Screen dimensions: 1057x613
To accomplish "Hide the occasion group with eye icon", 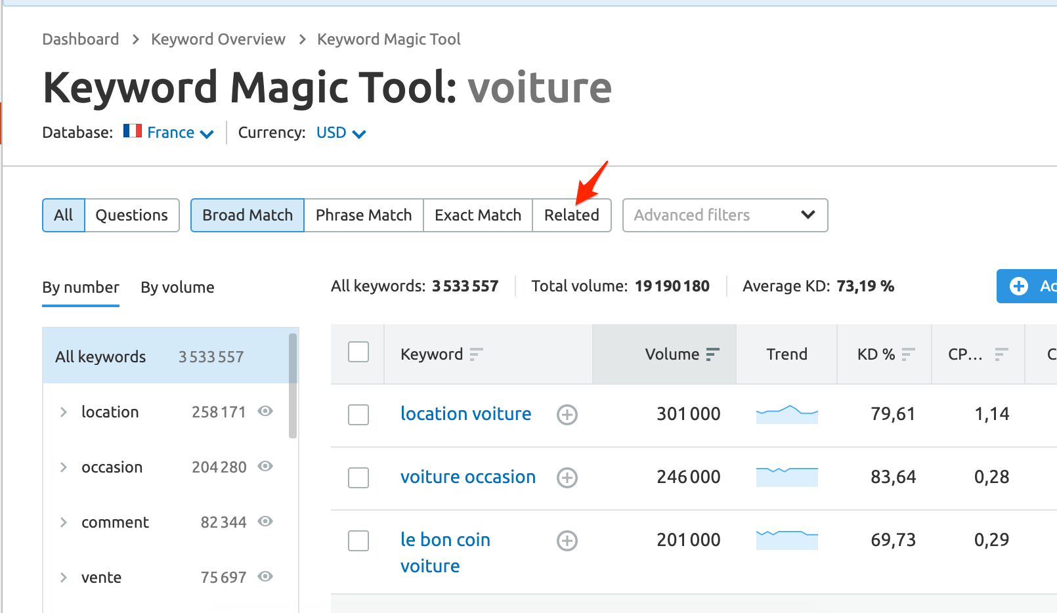I will (265, 467).
